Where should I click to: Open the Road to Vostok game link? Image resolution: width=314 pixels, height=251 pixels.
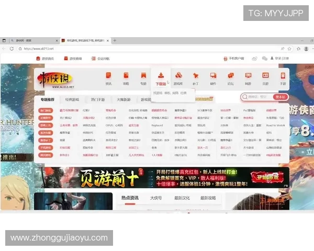tap(276, 125)
